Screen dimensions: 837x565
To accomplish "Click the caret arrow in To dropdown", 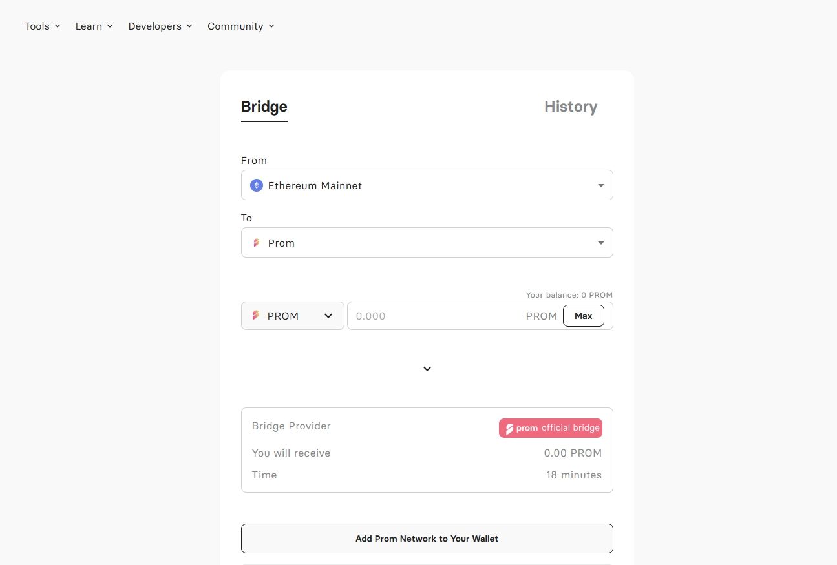I will (601, 243).
